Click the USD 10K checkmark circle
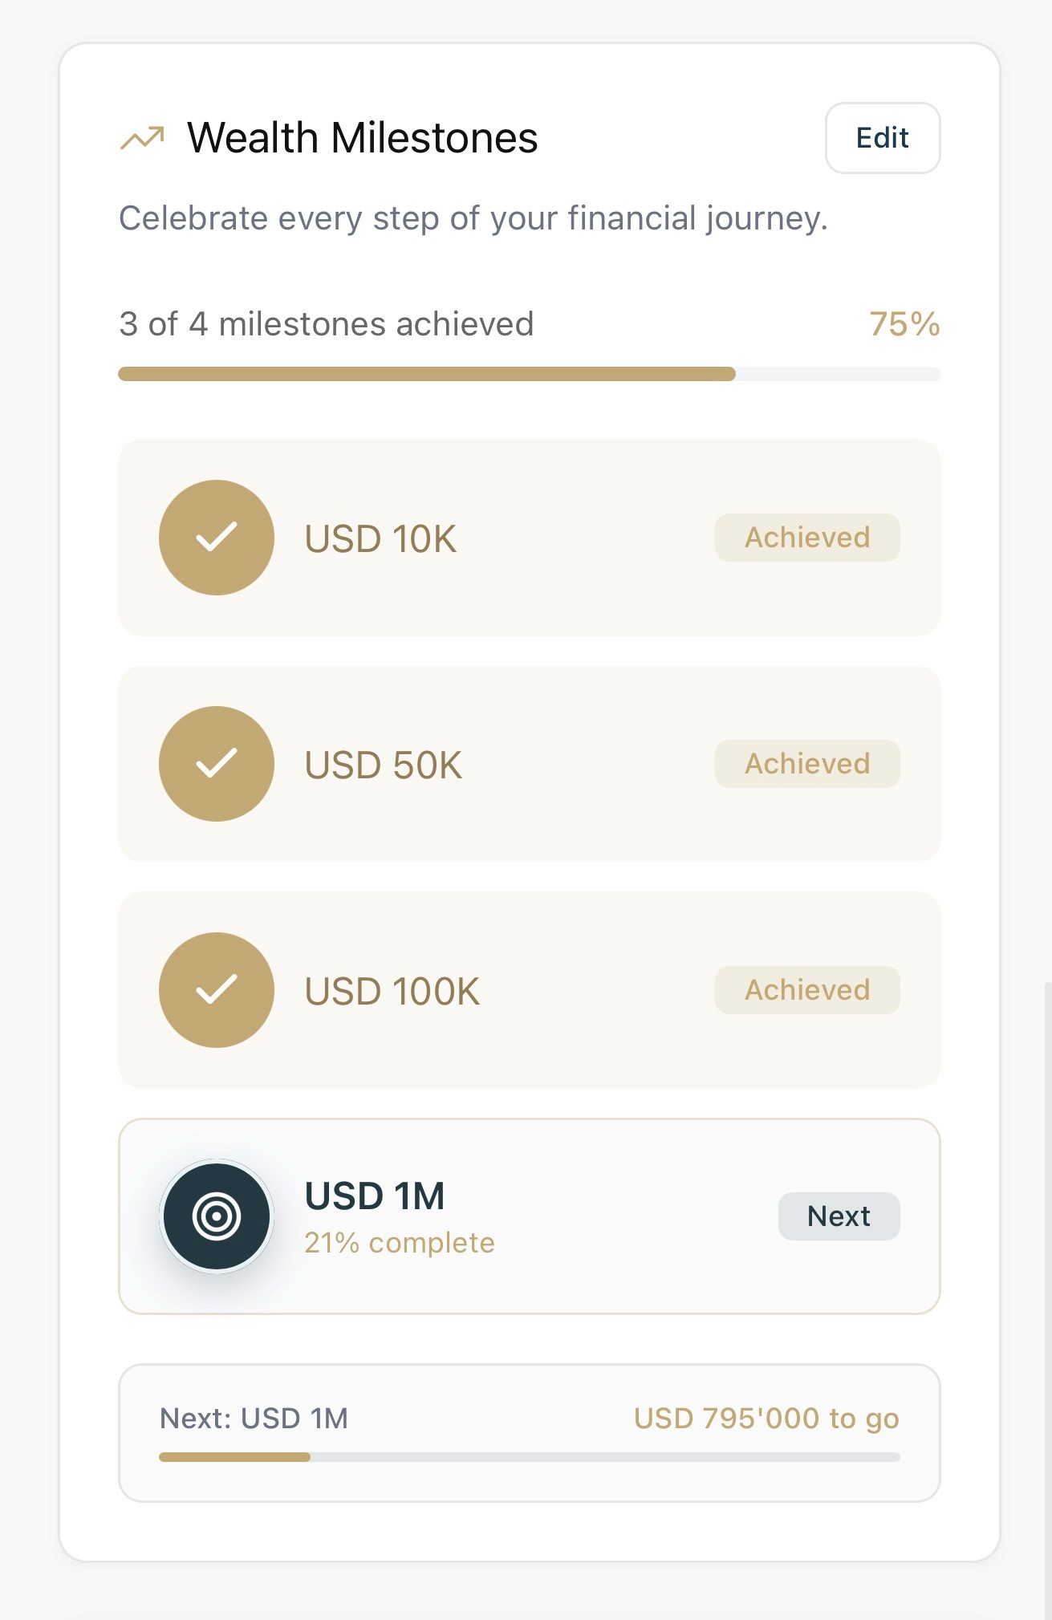Image resolution: width=1052 pixels, height=1620 pixels. [217, 538]
